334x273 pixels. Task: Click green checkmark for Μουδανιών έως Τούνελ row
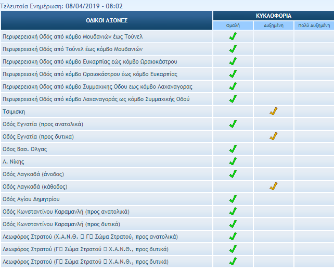tap(233, 36)
